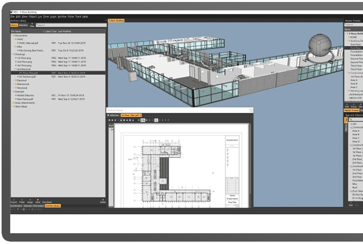Click the Folder icon in bottom toolbar
This screenshot has width=363, height=244.
22,200
